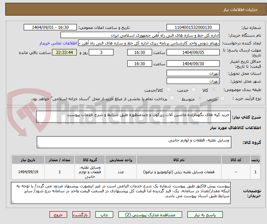Click the نوع فرآیند خرید label
This screenshot has width=267, height=224.
[247, 98]
